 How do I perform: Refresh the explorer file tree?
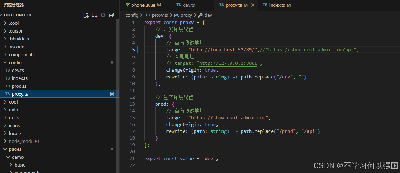(x=103, y=15)
